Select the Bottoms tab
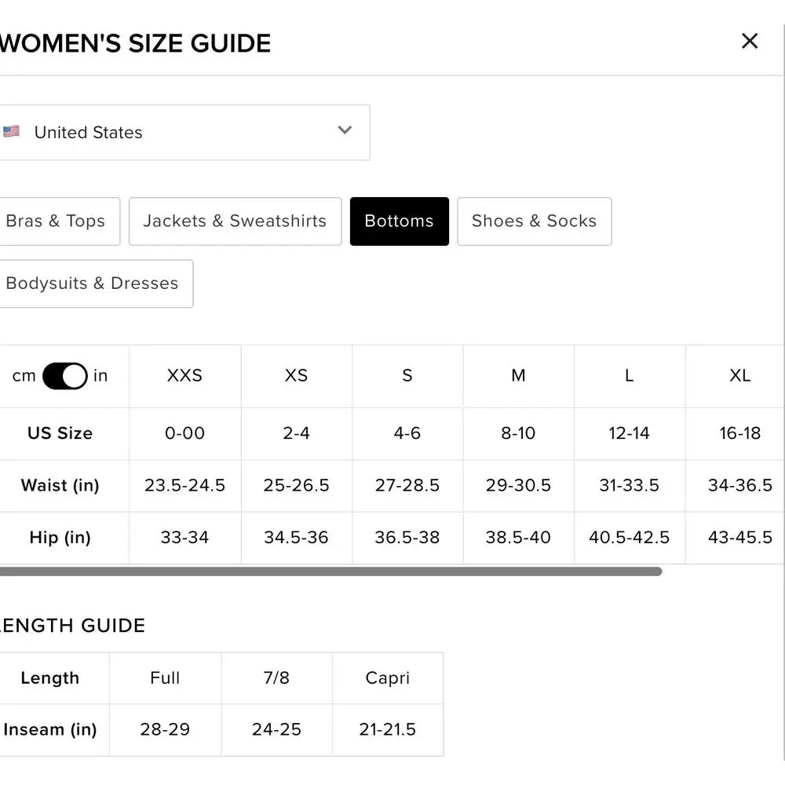 (400, 221)
